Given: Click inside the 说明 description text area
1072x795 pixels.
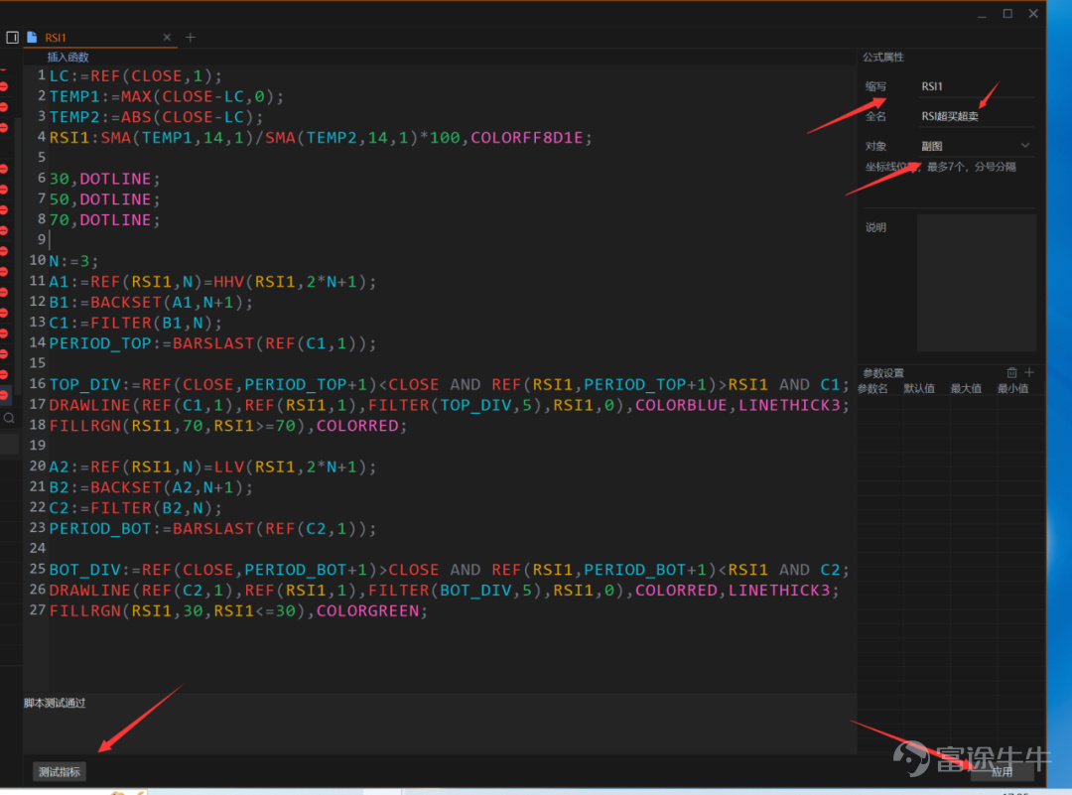Looking at the screenshot, I should point(977,282).
